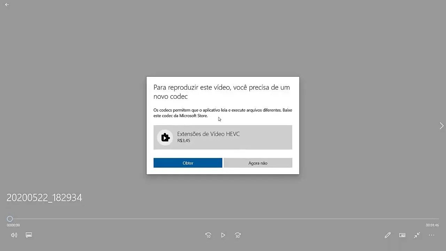Open subtitles and captions menu

29,235
